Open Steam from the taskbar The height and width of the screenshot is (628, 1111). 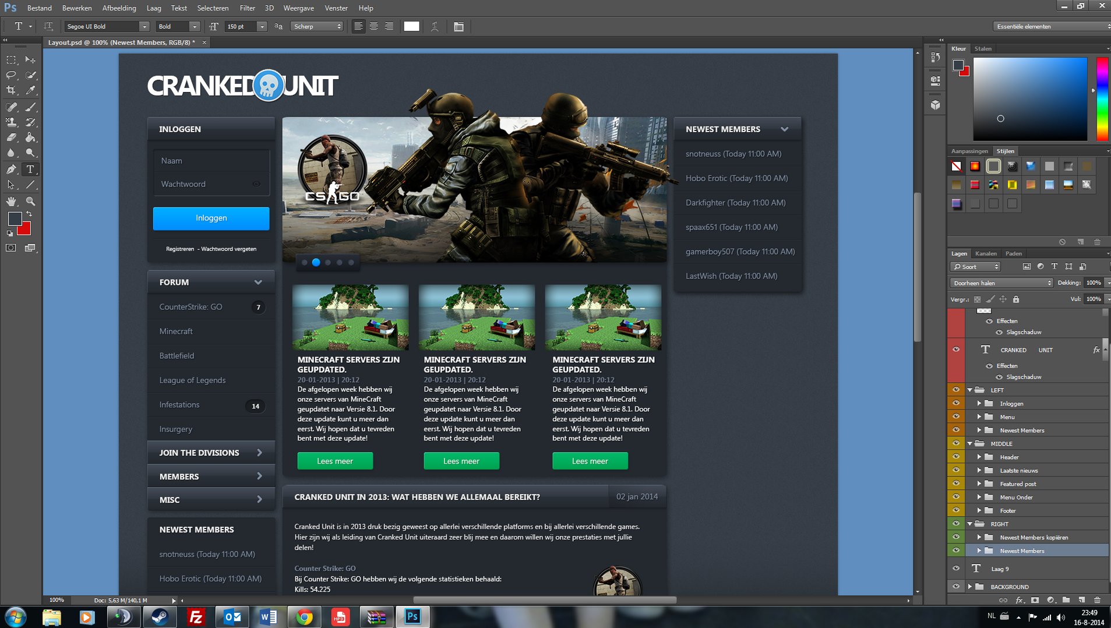[160, 616]
